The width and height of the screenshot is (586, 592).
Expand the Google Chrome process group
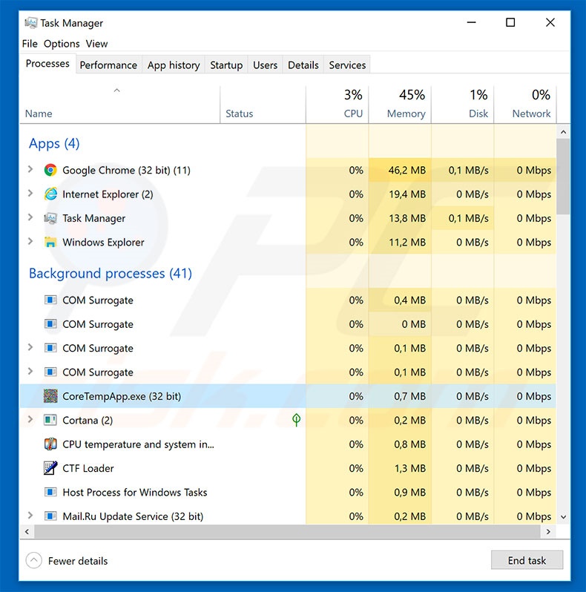click(x=30, y=170)
